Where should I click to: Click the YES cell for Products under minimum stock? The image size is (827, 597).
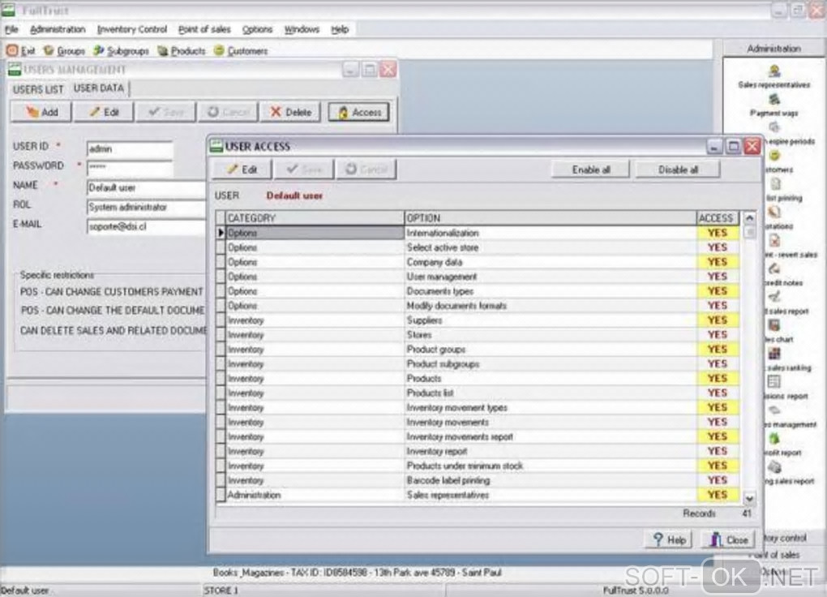pyautogui.click(x=718, y=466)
